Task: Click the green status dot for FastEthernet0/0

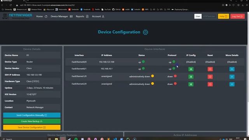Action: (143, 61)
